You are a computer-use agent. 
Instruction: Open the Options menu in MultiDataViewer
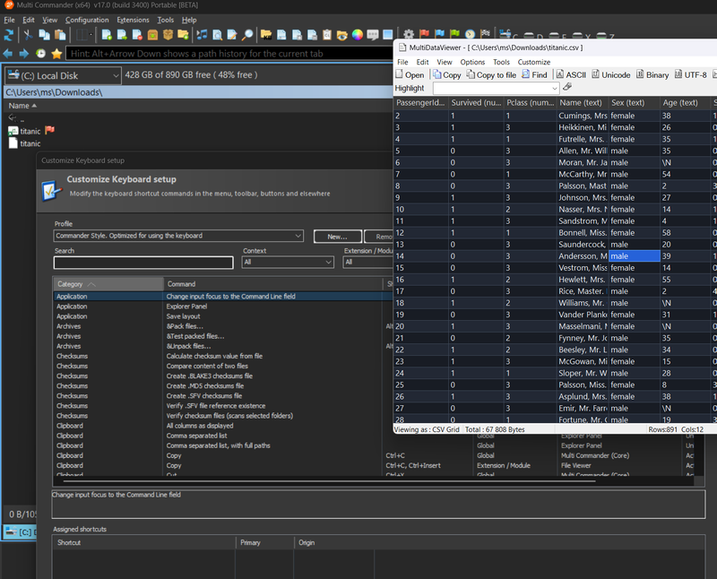tap(472, 62)
